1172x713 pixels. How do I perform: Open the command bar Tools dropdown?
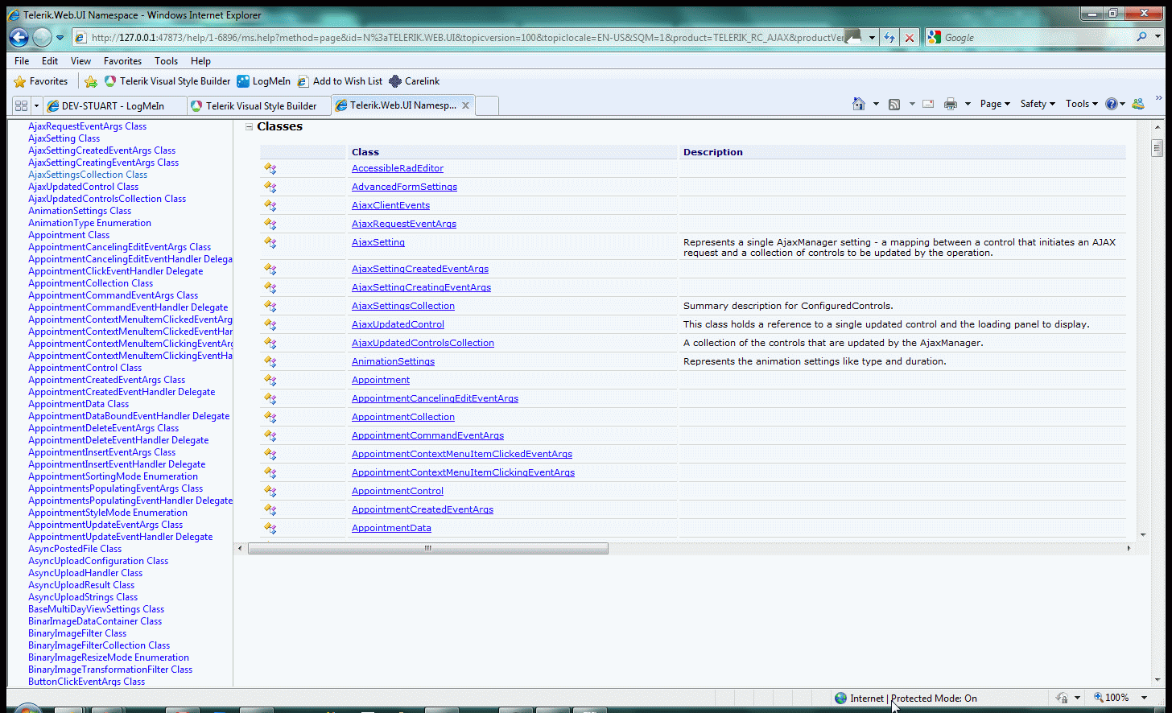point(1082,104)
